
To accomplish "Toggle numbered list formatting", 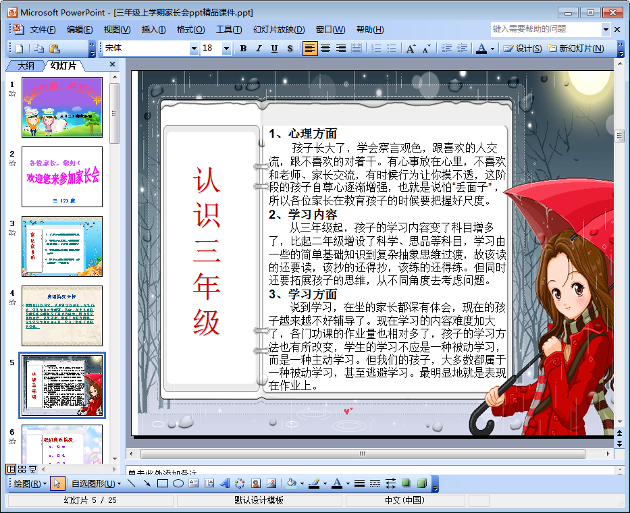I will 376,49.
